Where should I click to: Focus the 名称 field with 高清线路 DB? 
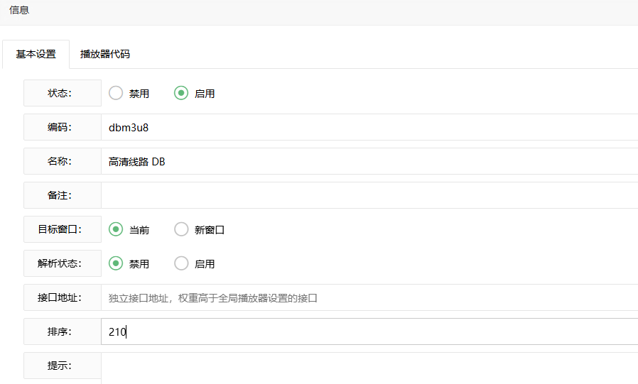369,162
